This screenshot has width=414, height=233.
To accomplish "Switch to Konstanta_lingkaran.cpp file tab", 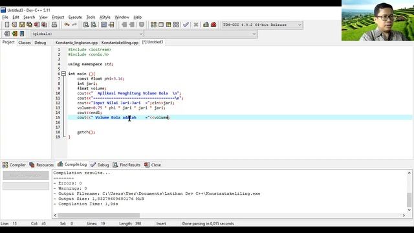I will [76, 43].
